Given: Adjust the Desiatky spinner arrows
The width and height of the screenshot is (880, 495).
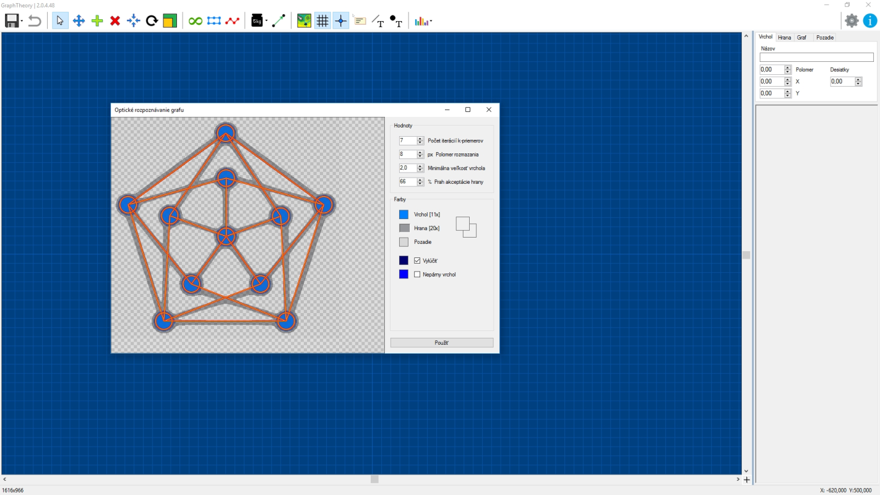Looking at the screenshot, I should pyautogui.click(x=858, y=82).
